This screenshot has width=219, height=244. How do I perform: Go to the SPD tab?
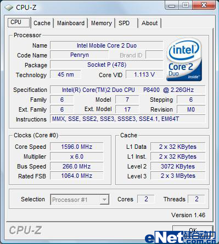coord(126,23)
